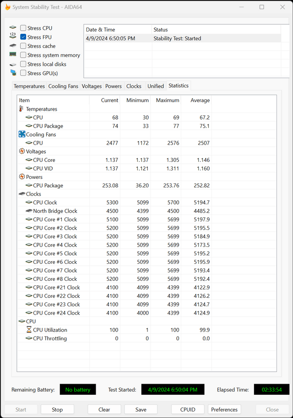The height and width of the screenshot is (418, 293).
Task: Click the disk drive icon beside Stress local disks
Action: 13,64
